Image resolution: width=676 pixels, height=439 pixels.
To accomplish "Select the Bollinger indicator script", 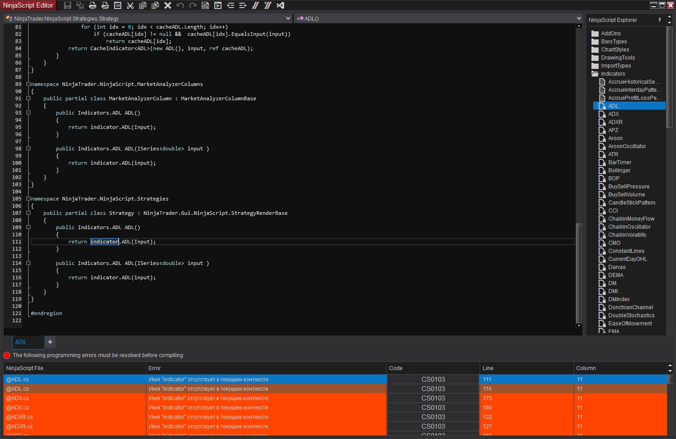I will point(615,170).
